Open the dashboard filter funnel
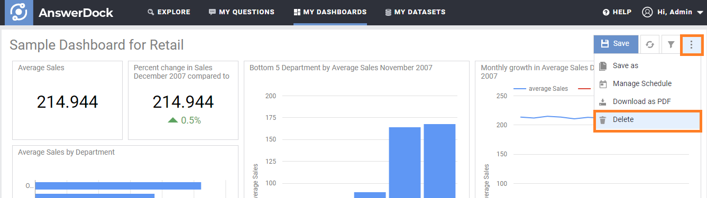This screenshot has width=707, height=198. point(671,44)
